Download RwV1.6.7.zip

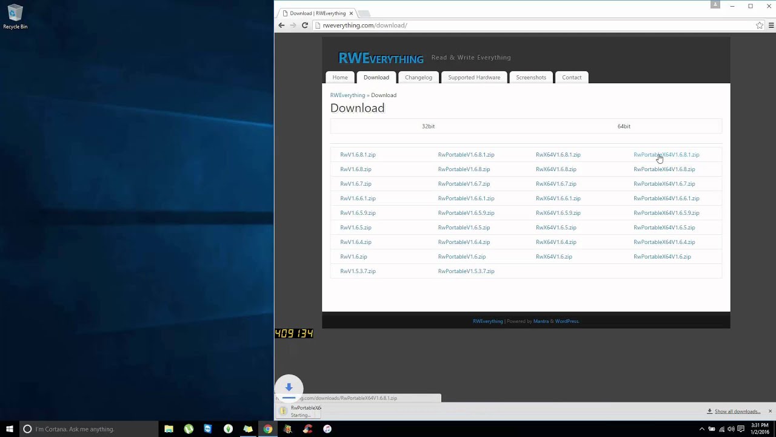[x=356, y=184]
